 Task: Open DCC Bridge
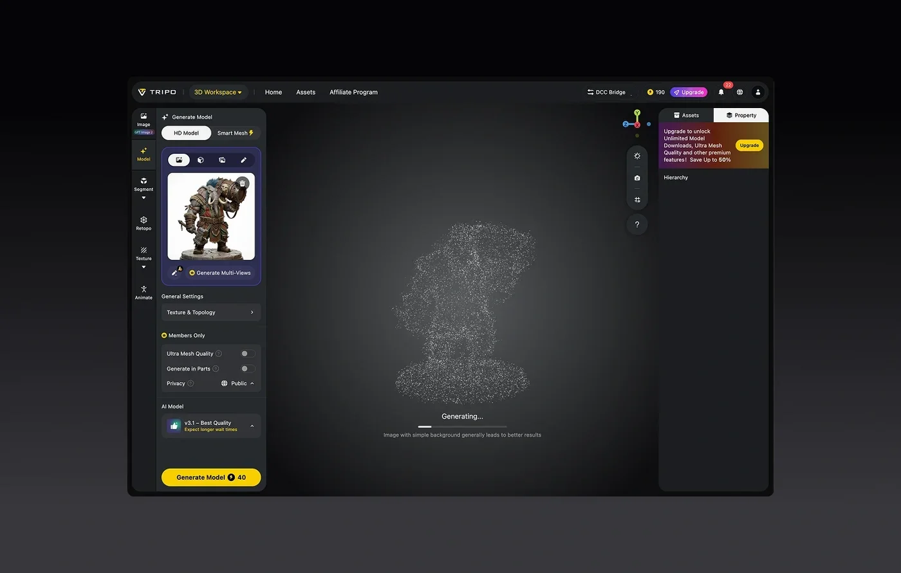(x=606, y=92)
